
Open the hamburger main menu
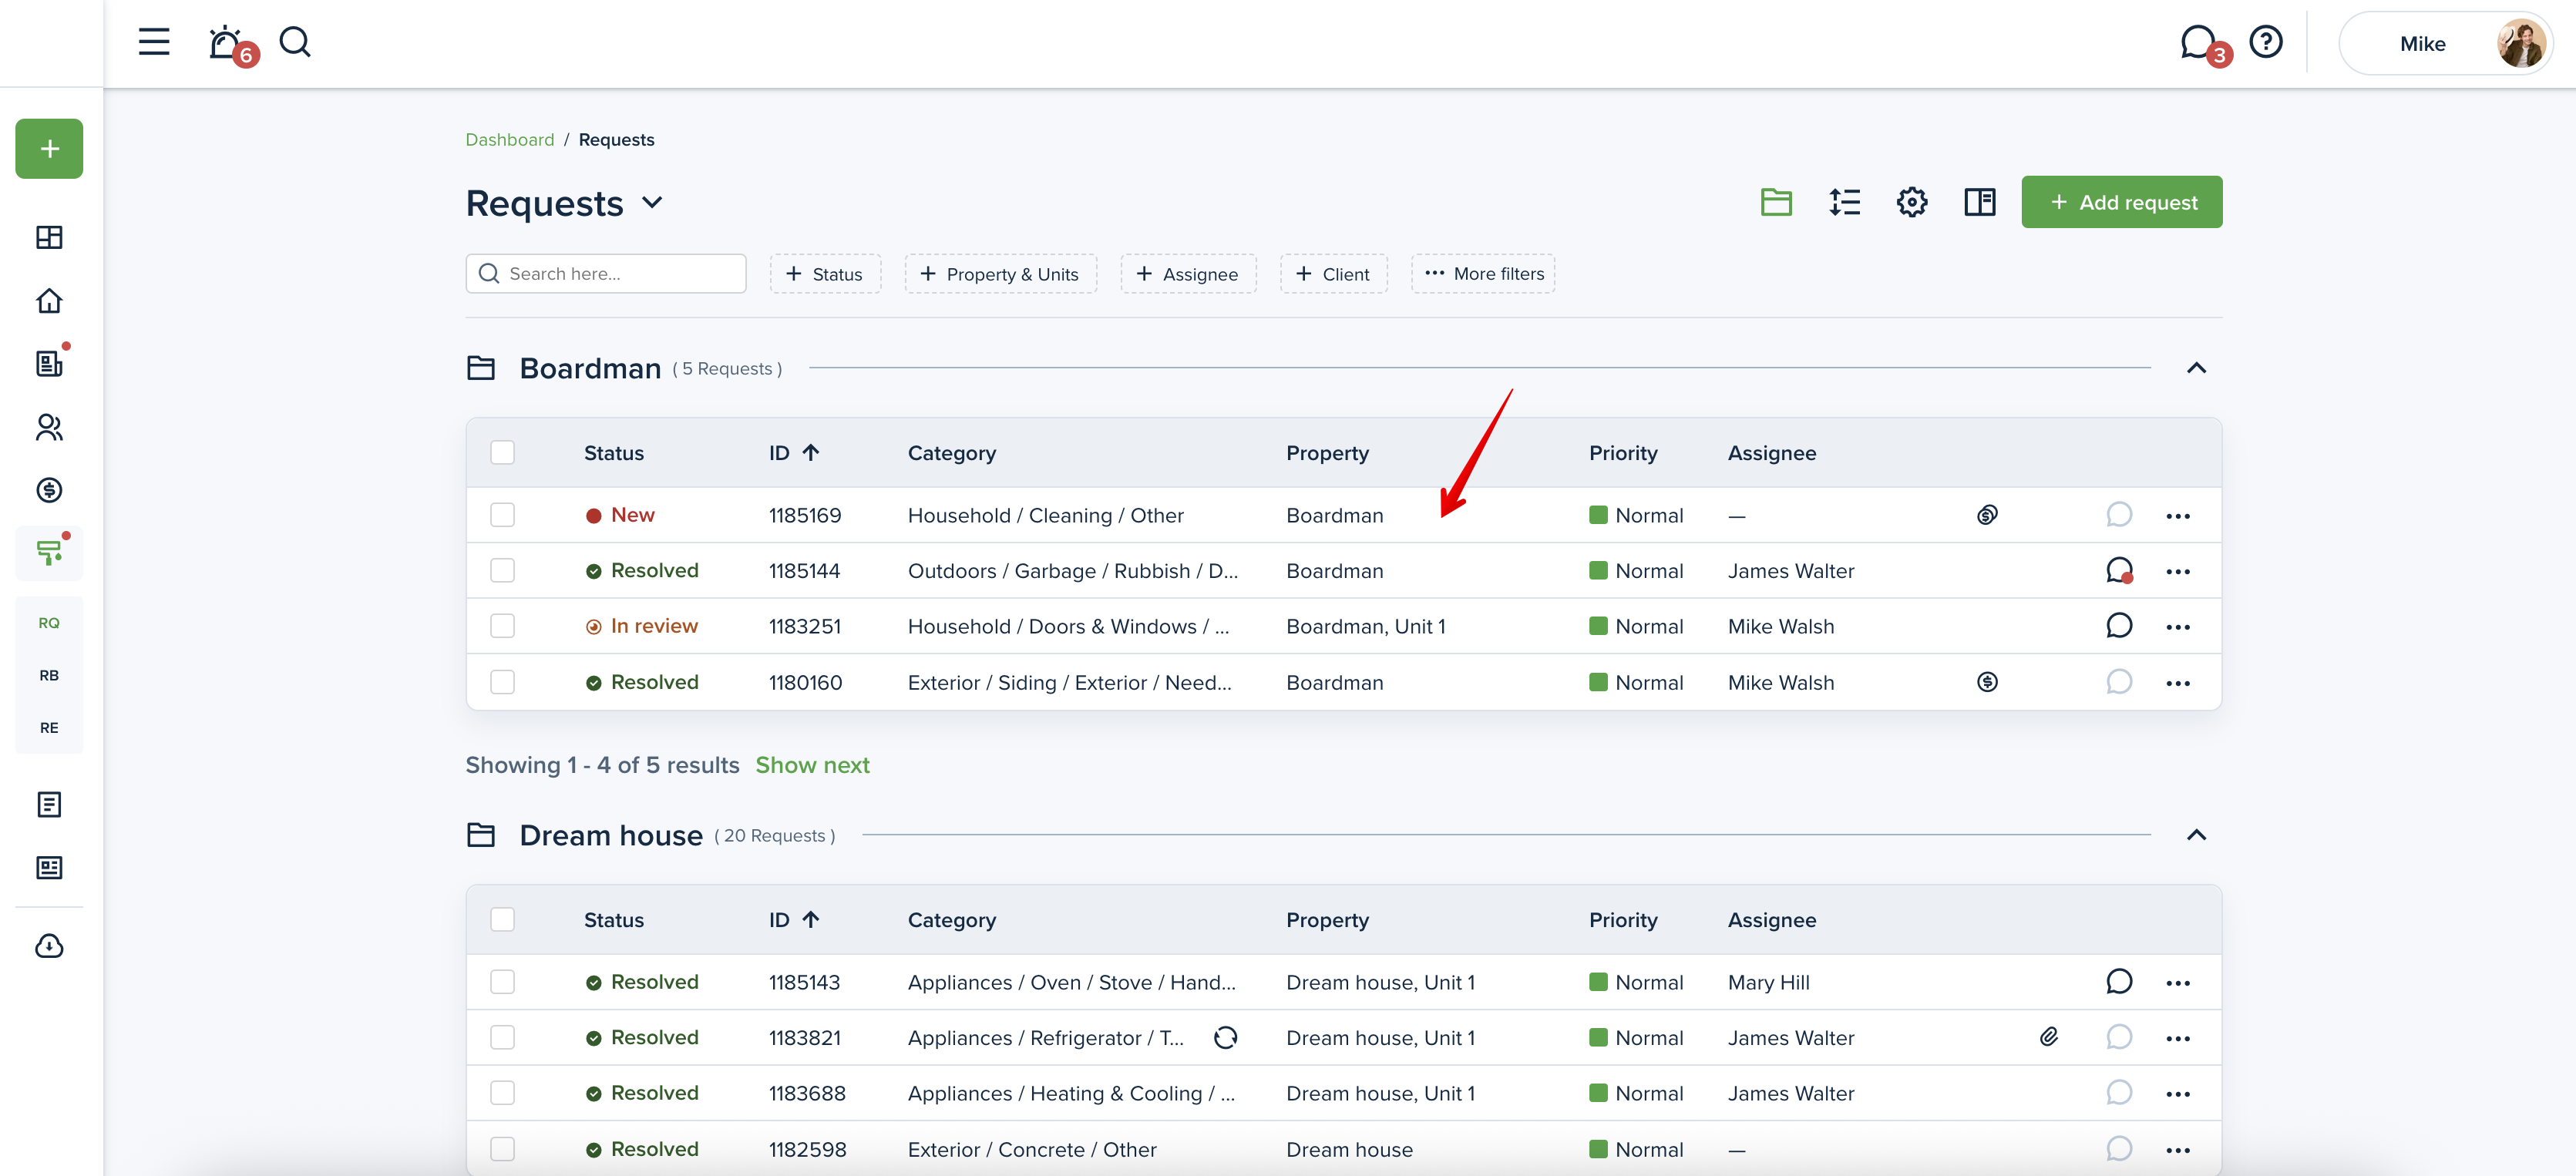154,42
